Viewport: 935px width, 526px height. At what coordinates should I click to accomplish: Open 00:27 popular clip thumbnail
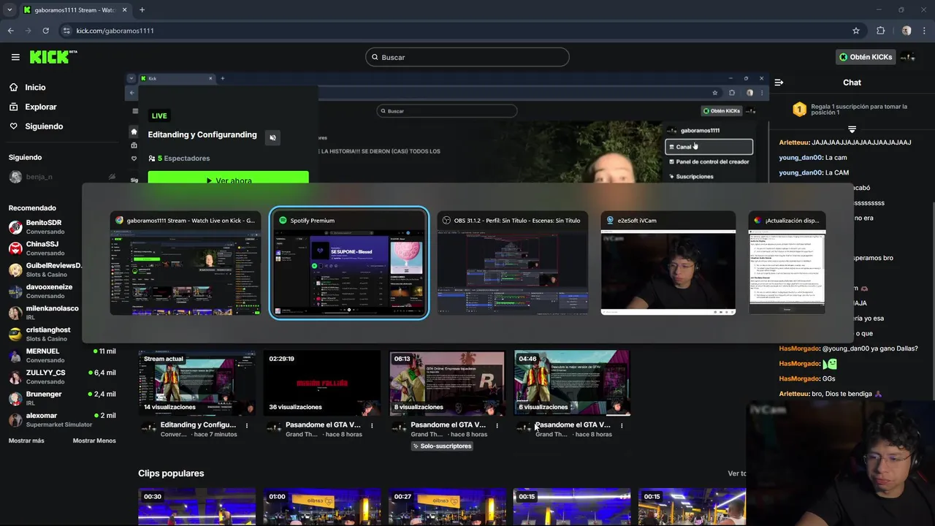446,507
